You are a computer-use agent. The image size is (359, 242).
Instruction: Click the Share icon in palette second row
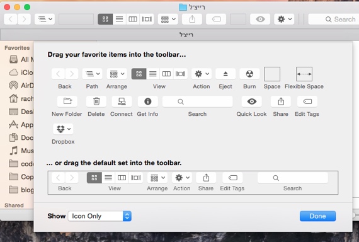281,101
